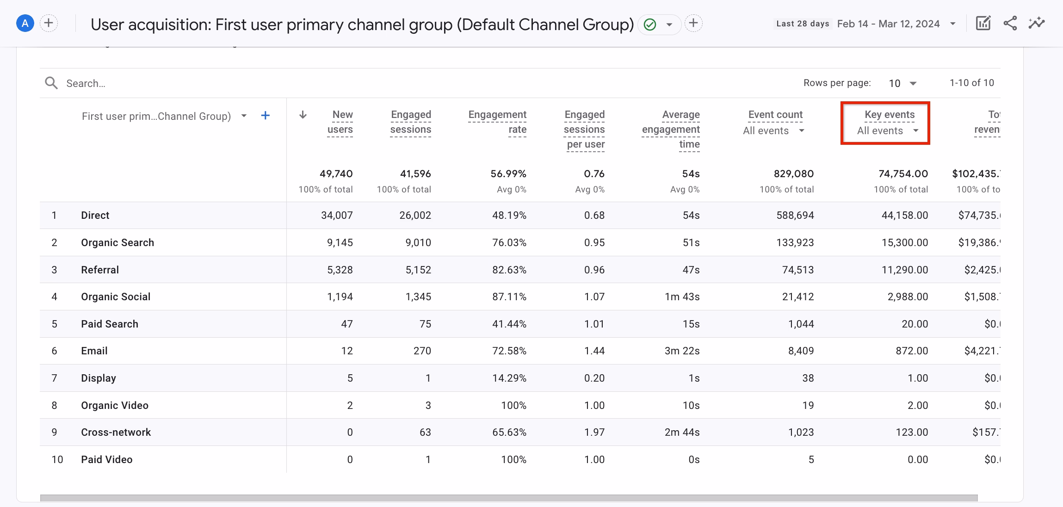
Task: Add secondary dimension with the blue plus
Action: point(265,116)
